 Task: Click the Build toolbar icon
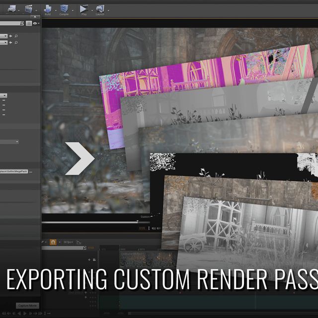tap(48, 8)
